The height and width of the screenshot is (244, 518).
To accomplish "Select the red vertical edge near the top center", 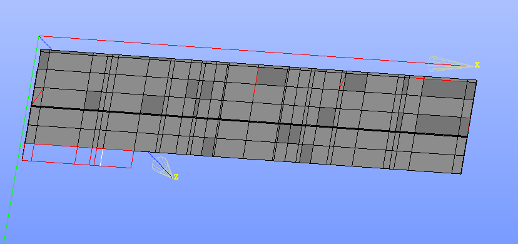I will 255,83.
